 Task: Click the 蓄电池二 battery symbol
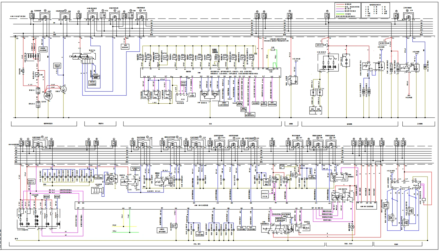pos(38,105)
